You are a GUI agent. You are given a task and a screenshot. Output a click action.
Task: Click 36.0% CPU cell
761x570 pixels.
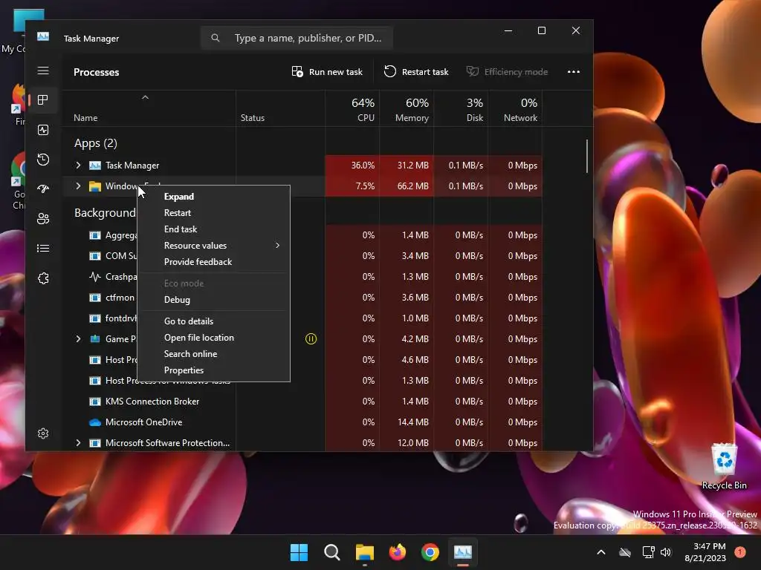pos(353,166)
